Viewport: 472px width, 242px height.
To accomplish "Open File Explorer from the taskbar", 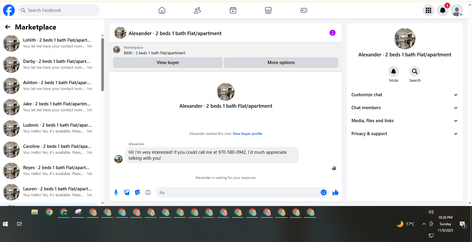I will click(35, 212).
